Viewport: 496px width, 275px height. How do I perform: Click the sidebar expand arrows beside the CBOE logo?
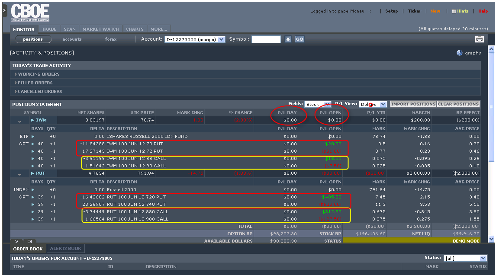click(4, 9)
